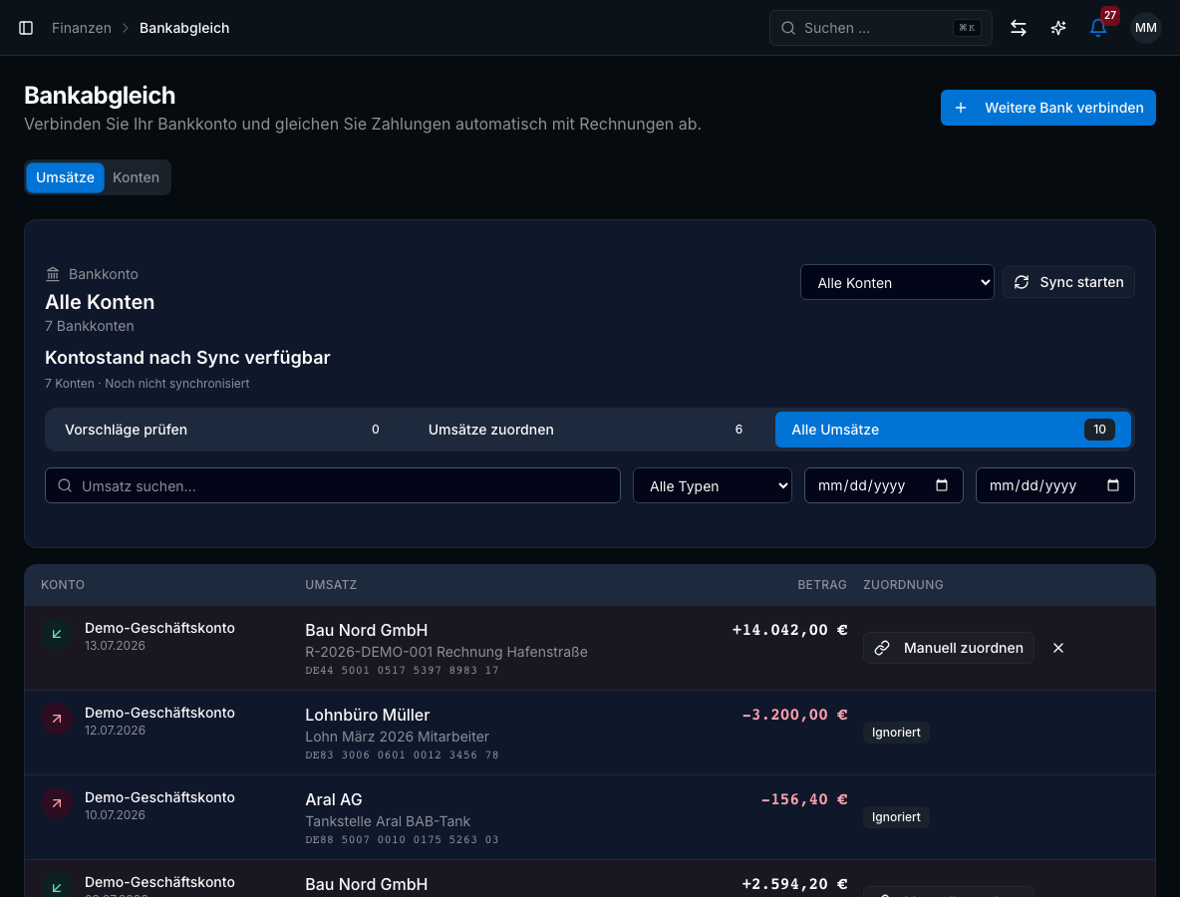
Task: Switch to the Umsätze tab
Action: click(x=65, y=177)
